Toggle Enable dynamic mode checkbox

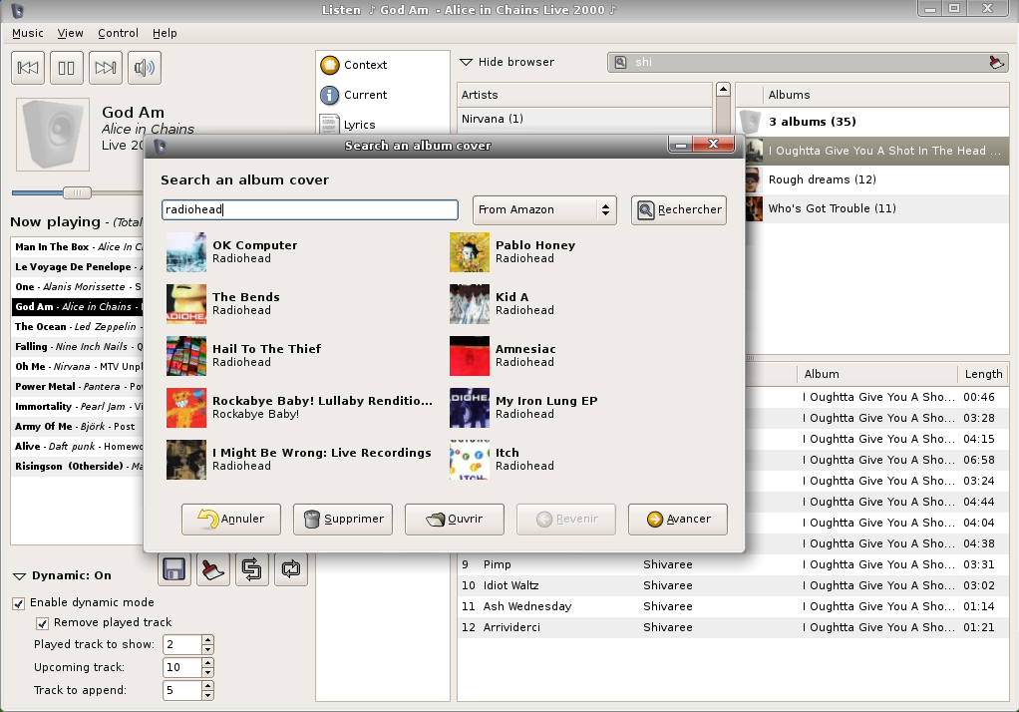click(19, 603)
